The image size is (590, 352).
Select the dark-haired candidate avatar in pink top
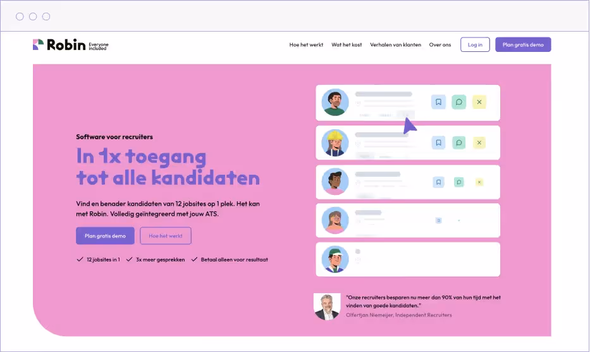tap(335, 182)
